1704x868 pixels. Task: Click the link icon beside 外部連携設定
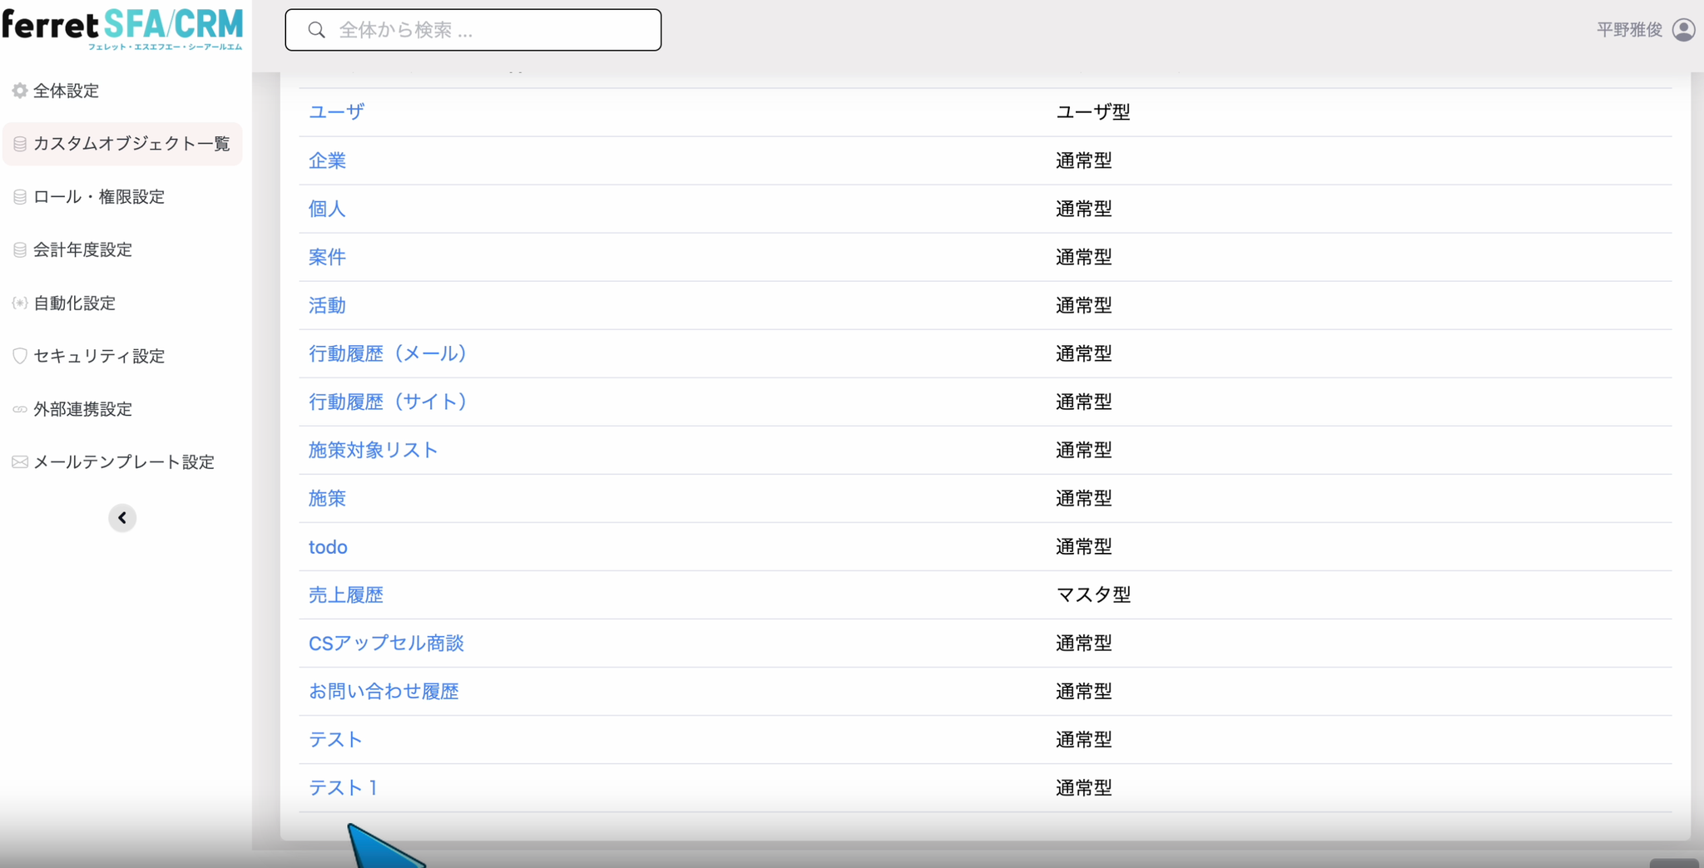tap(20, 409)
